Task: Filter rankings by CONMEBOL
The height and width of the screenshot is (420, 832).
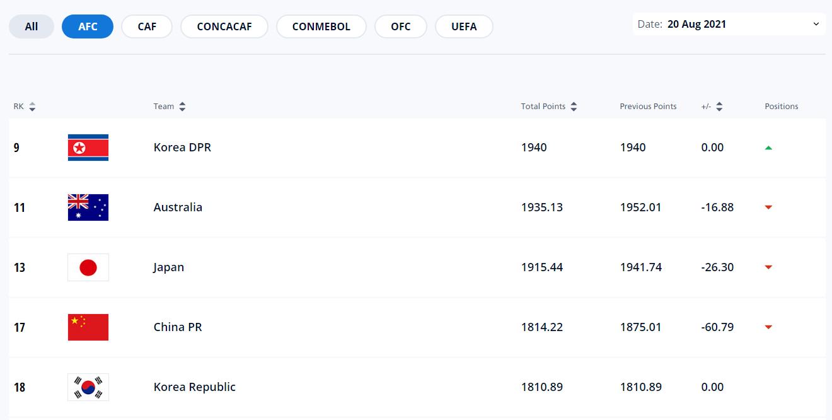Action: (321, 26)
